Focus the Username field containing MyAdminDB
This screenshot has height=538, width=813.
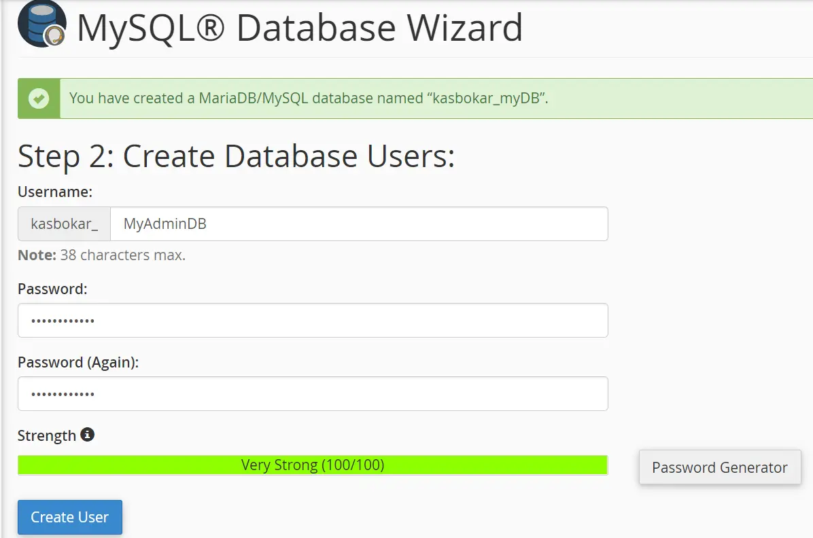(x=359, y=224)
